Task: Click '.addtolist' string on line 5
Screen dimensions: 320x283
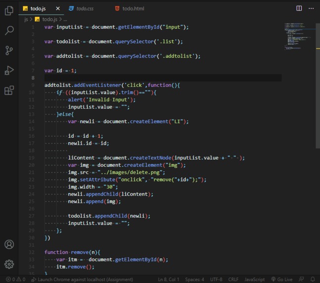Action: click(177, 56)
